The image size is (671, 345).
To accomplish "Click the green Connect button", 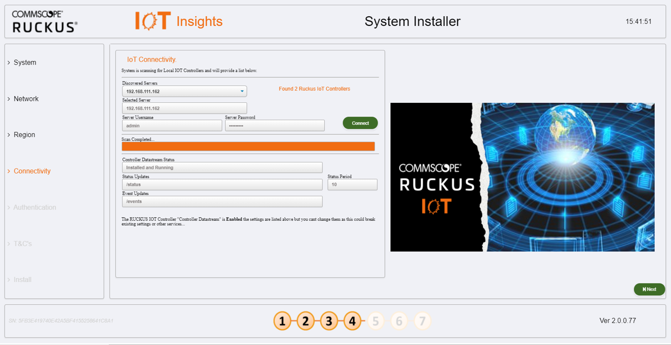I will coord(360,123).
